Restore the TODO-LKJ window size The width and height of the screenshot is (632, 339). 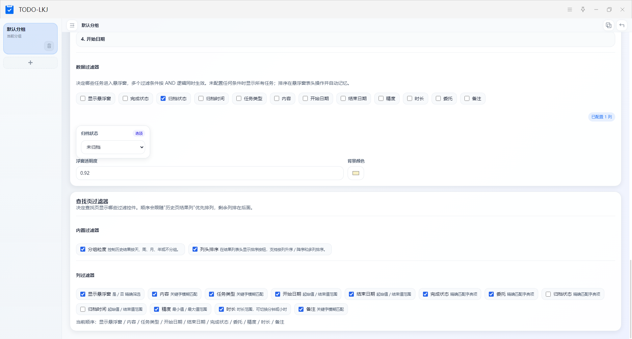coord(609,10)
